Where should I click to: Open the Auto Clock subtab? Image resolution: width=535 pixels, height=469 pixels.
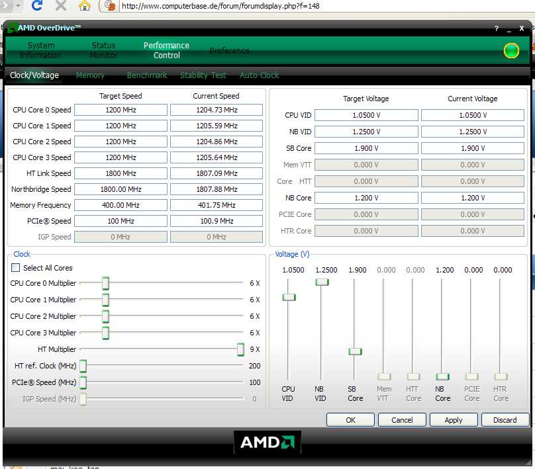[259, 75]
